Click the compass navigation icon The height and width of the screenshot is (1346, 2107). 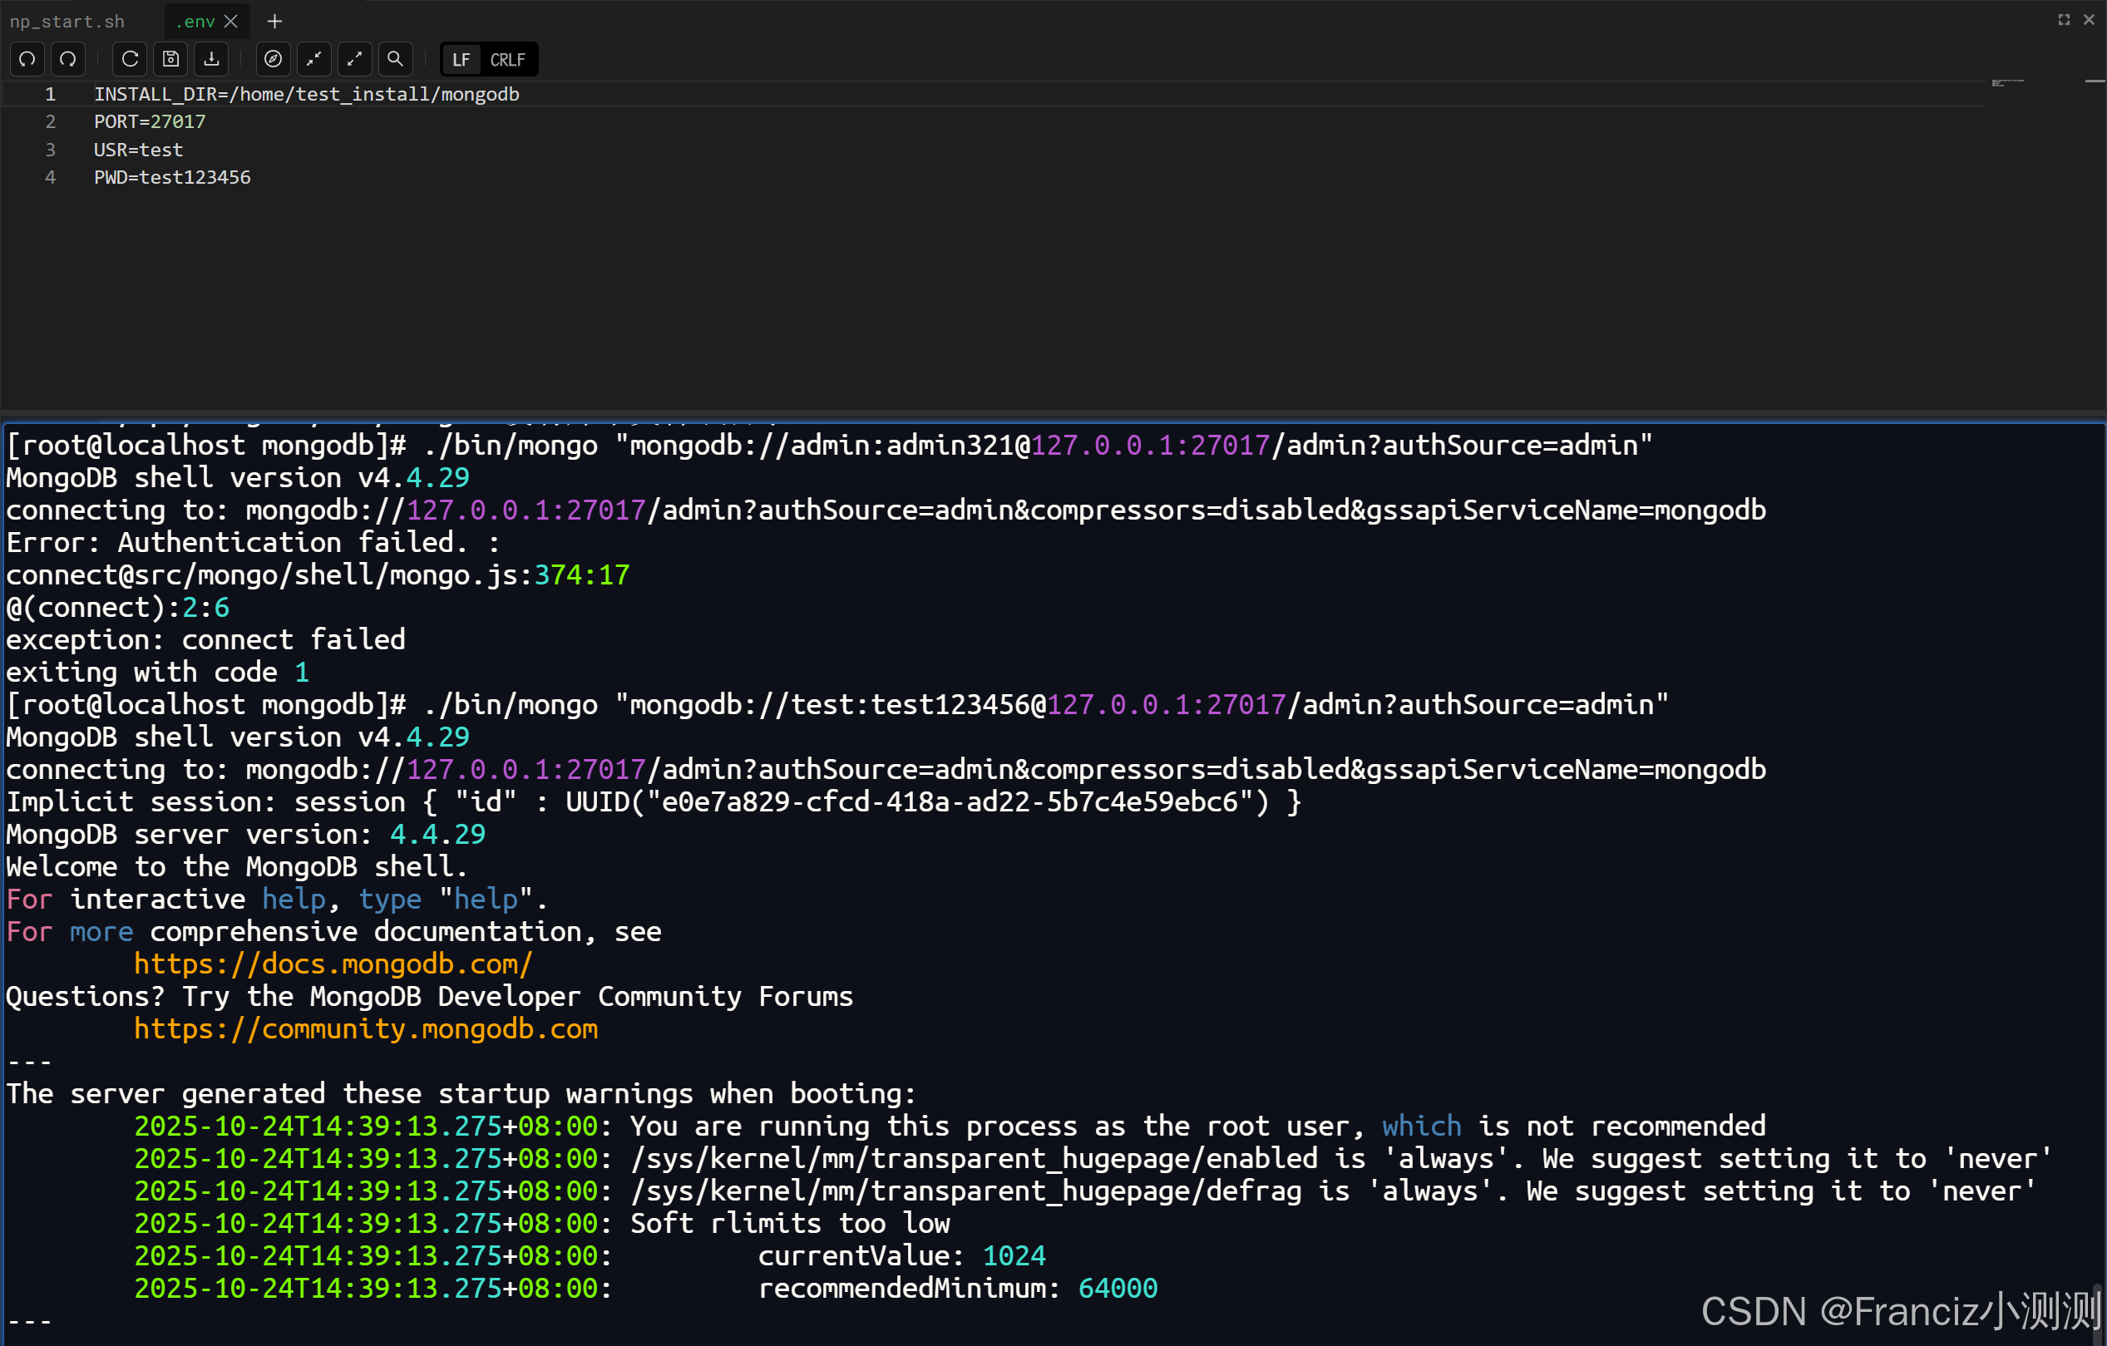point(273,60)
